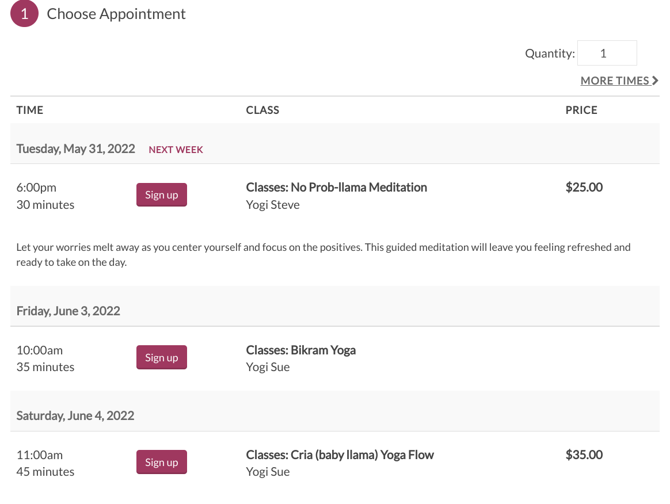Image resolution: width=670 pixels, height=504 pixels.
Task: Click the NEXT WEEK label
Action: (176, 150)
